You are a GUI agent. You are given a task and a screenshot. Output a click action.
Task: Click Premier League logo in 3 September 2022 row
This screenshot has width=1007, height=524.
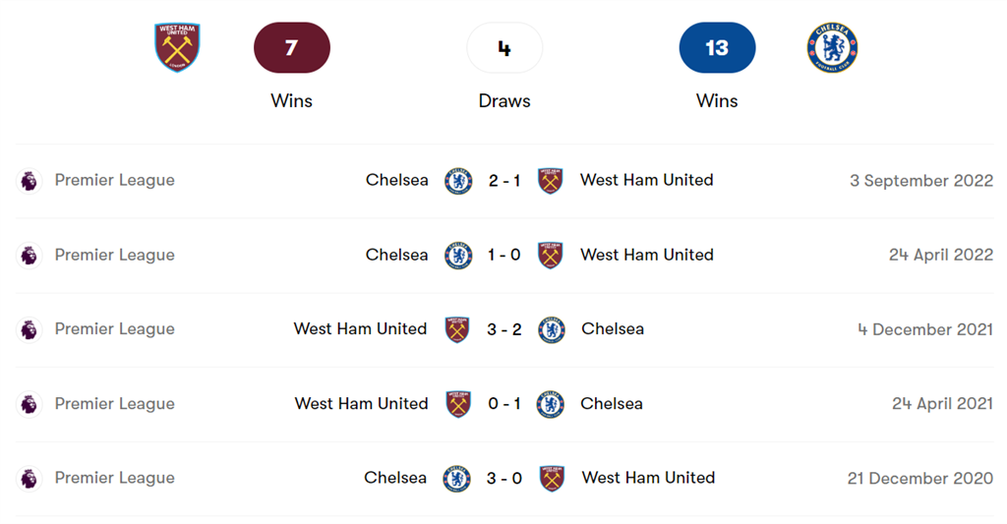pyautogui.click(x=30, y=181)
